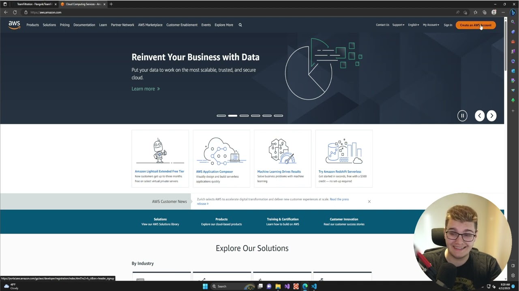The width and height of the screenshot is (519, 291).
Task: Select the last carousel slide indicator
Action: 278,116
